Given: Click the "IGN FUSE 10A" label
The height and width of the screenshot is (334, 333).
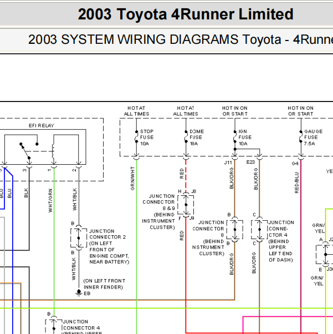Looking at the screenshot, I should pyautogui.click(x=245, y=138).
